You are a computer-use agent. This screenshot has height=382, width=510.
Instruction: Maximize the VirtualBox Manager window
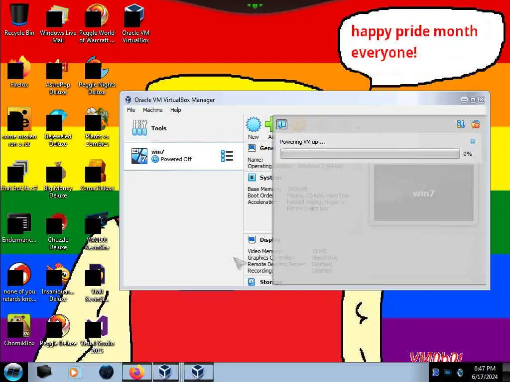(473, 99)
